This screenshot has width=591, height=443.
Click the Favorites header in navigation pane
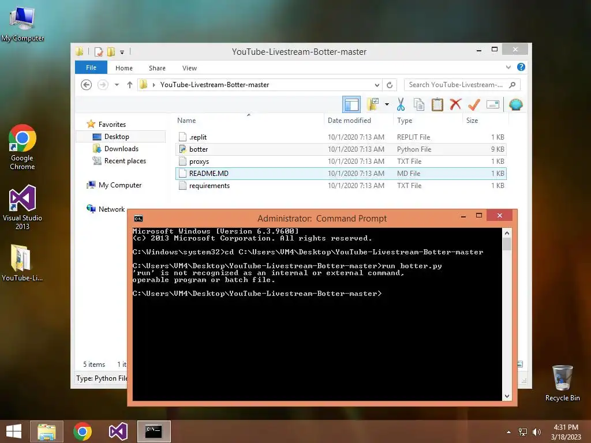112,125
